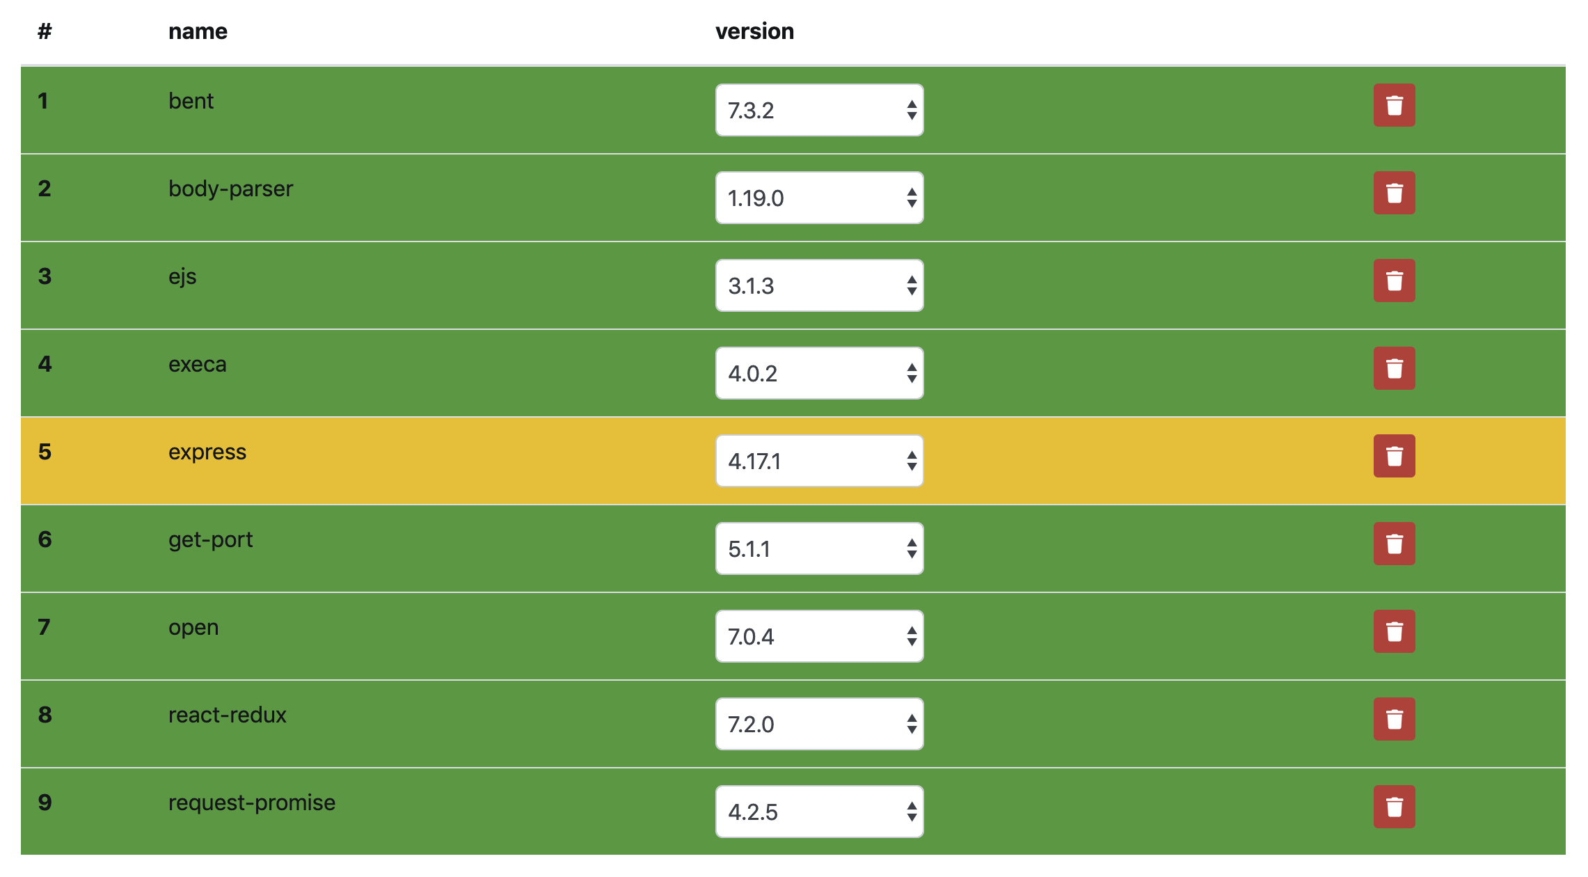Remove the ejs dependency
Image resolution: width=1588 pixels, height=877 pixels.
[1394, 281]
